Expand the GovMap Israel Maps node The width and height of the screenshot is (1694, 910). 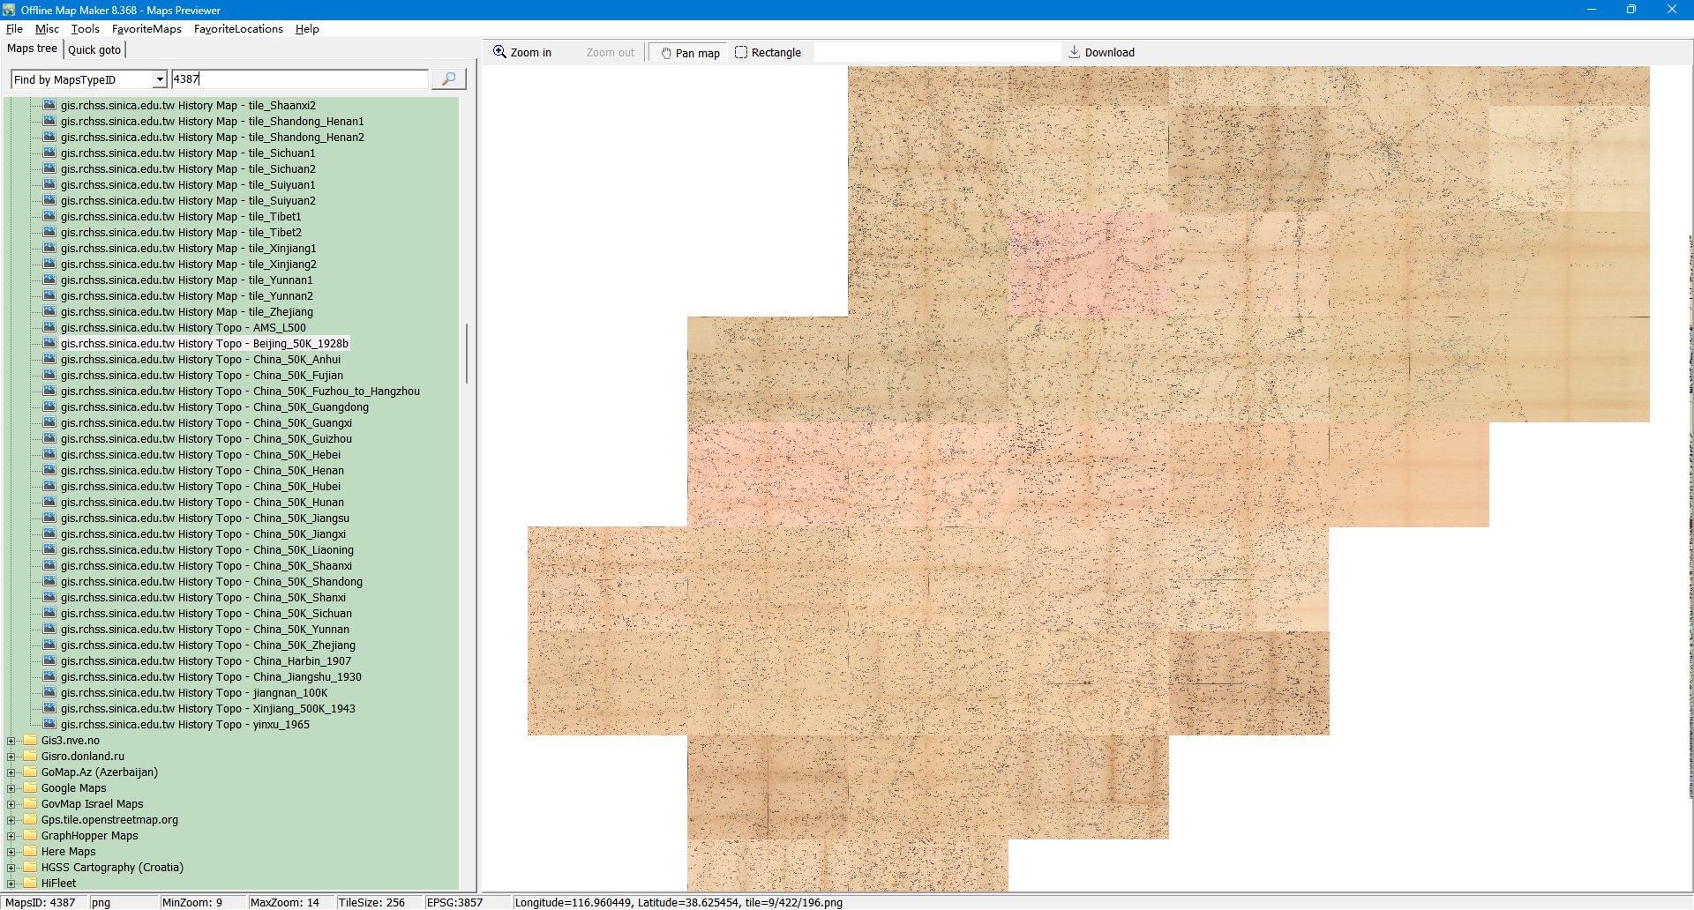tap(11, 804)
